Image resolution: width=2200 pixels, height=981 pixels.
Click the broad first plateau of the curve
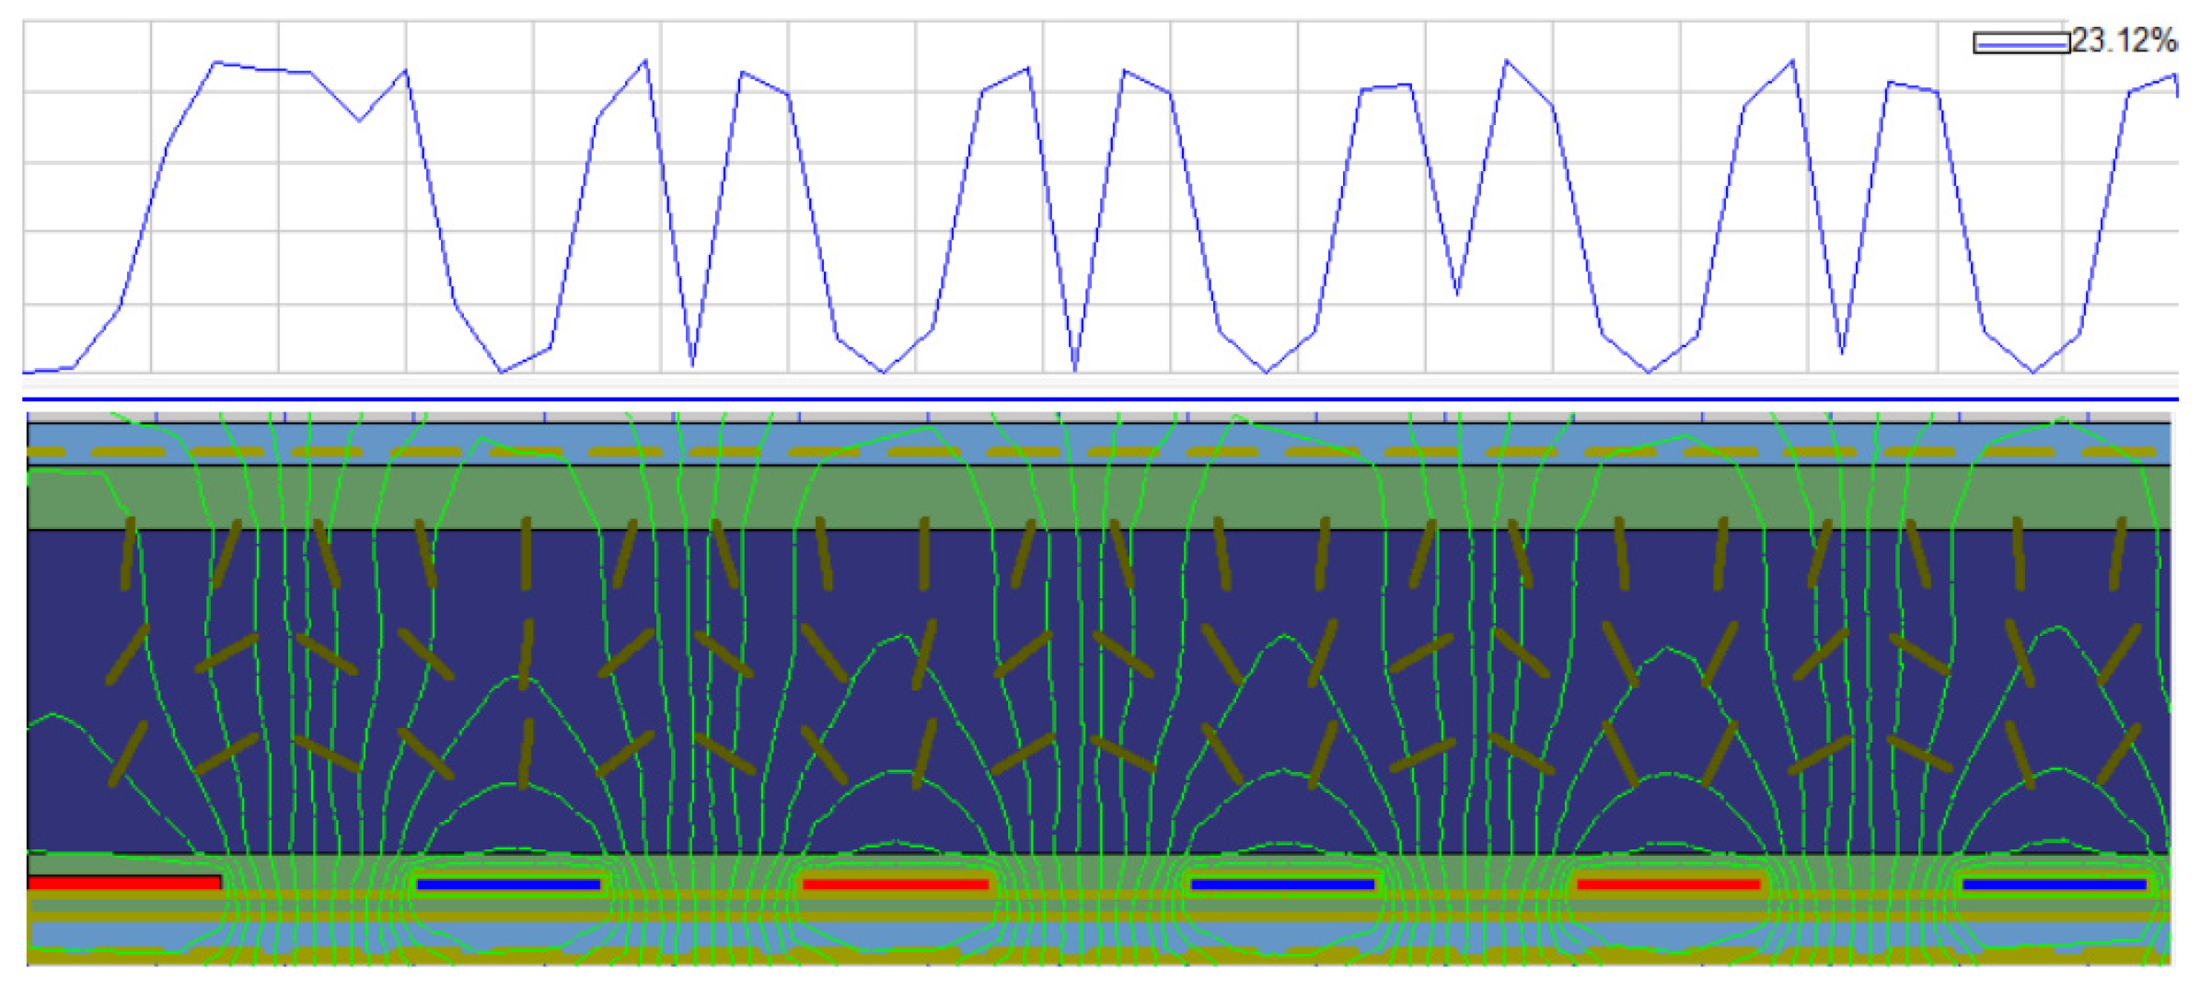(276, 70)
